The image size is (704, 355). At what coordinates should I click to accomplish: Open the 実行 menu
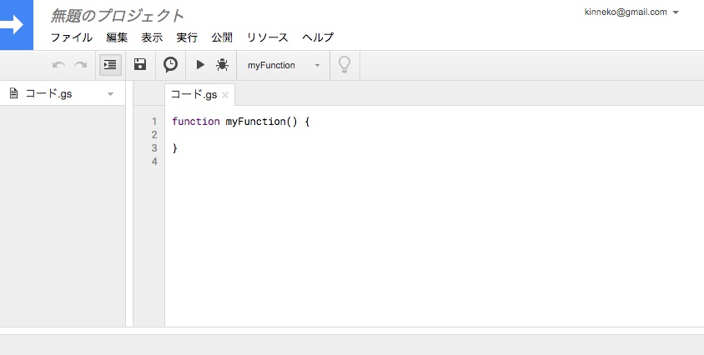click(187, 37)
